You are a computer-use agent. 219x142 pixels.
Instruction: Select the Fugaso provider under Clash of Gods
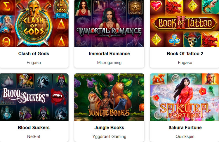(34, 63)
